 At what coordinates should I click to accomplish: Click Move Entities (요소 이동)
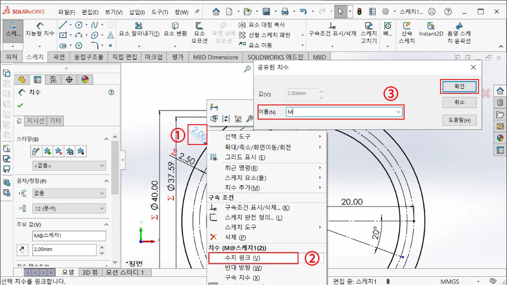(256, 45)
